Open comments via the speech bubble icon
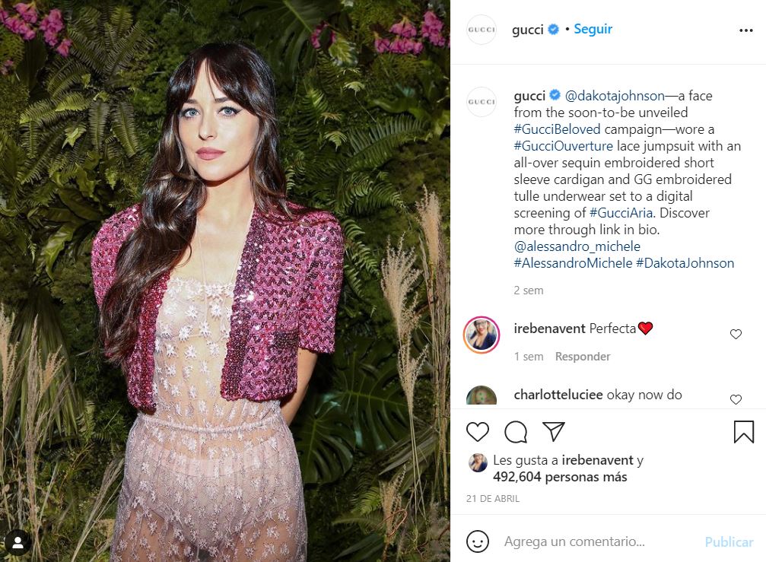The height and width of the screenshot is (562, 766). tap(516, 432)
